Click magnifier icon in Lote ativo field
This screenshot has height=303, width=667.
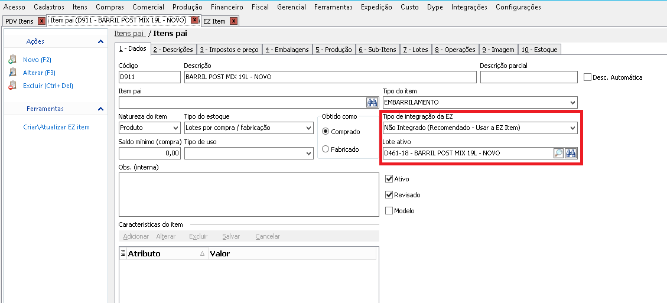click(558, 153)
